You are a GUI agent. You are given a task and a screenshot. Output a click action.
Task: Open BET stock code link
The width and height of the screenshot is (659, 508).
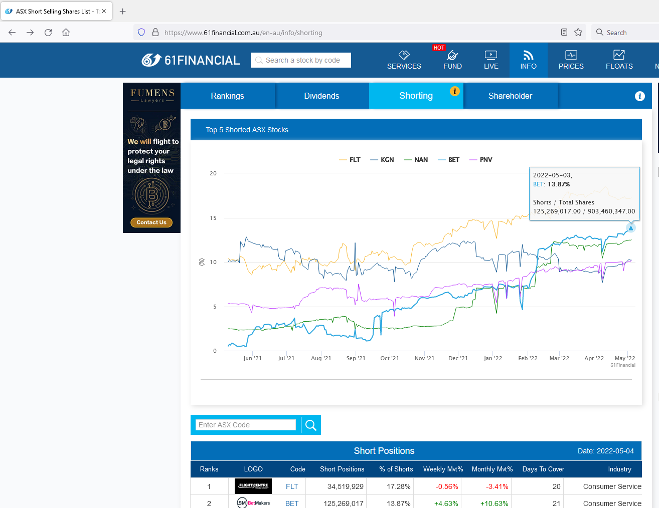292,503
